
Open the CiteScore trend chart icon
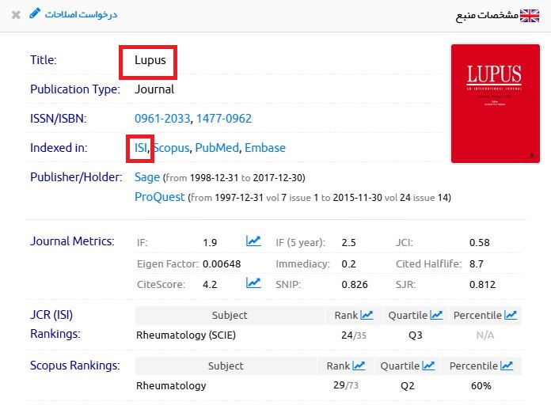pos(253,282)
